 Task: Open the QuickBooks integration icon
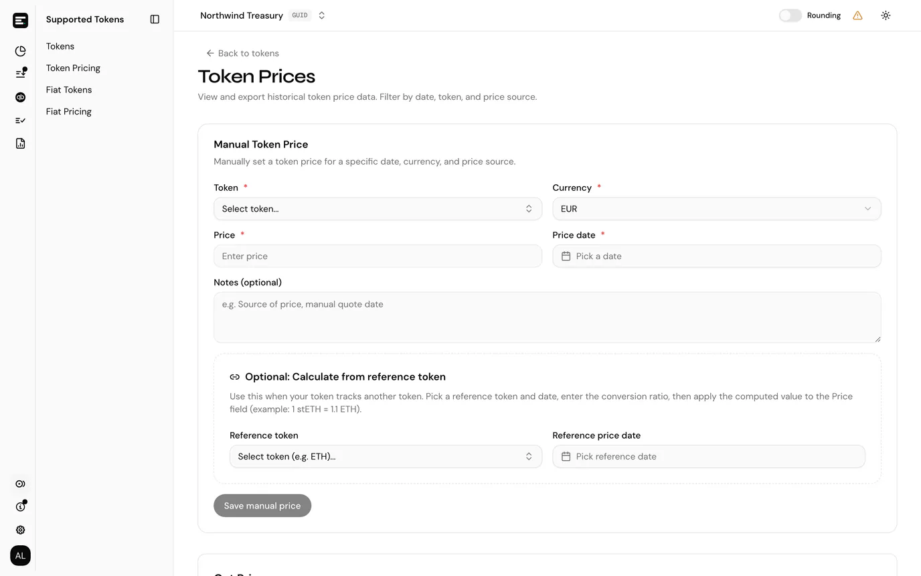pyautogui.click(x=20, y=97)
